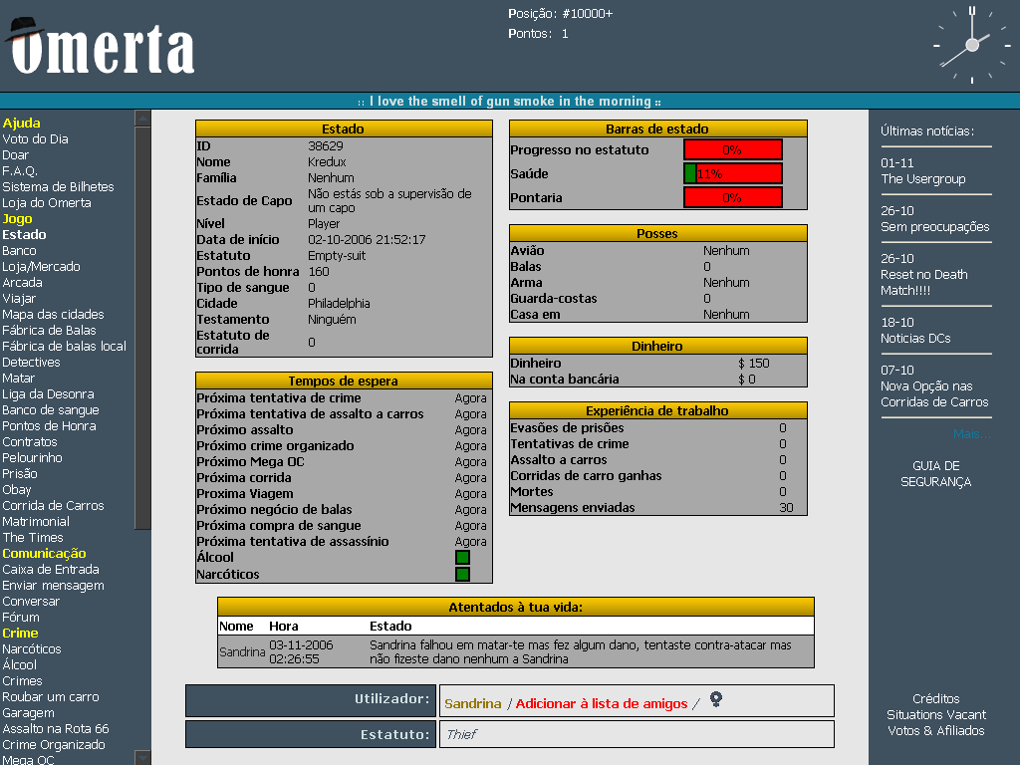Image resolution: width=1020 pixels, height=765 pixels.
Task: Select Corrida de Carros in sidebar
Action: [53, 506]
